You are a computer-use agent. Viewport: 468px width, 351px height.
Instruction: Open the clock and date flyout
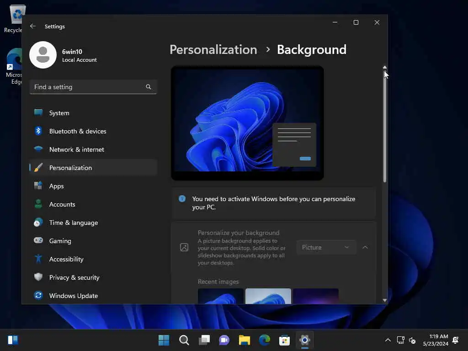(436, 340)
